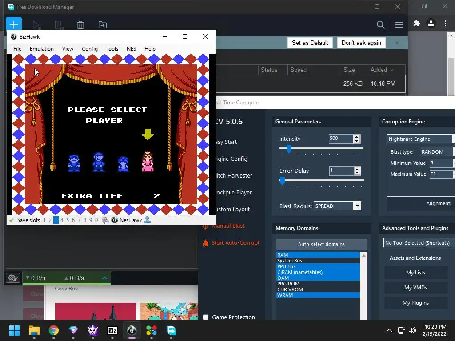Screen dimensions: 455x341
Task: Click the Maximum Value FF field
Action: click(441, 174)
